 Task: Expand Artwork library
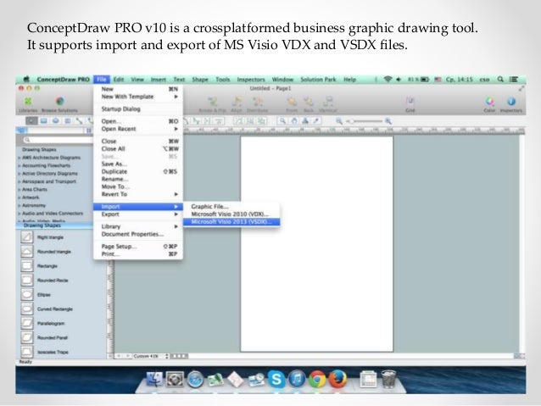[x=29, y=197]
